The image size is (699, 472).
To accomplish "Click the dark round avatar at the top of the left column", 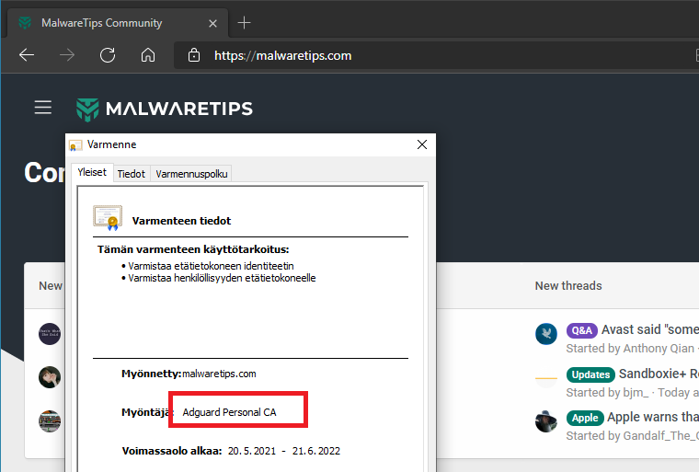I will tap(50, 334).
